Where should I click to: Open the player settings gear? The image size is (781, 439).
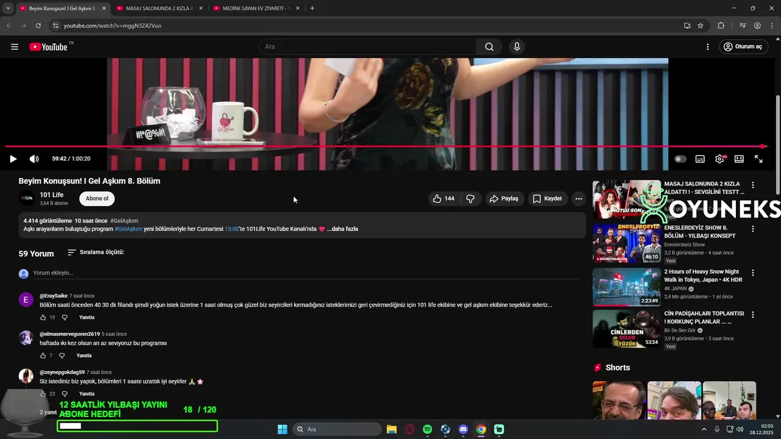tap(720, 159)
